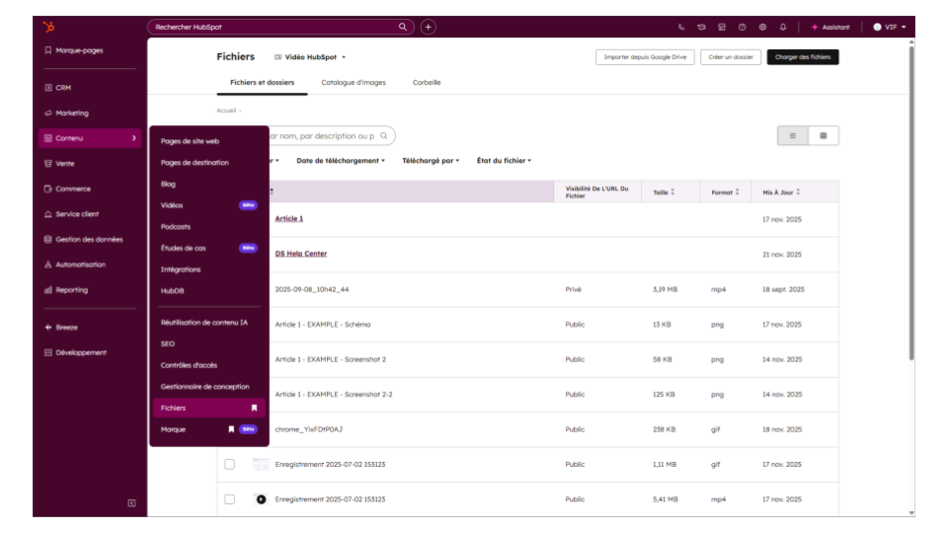Screen dimensions: 948x533
Task: Open the VIF account menu
Action: click(890, 27)
